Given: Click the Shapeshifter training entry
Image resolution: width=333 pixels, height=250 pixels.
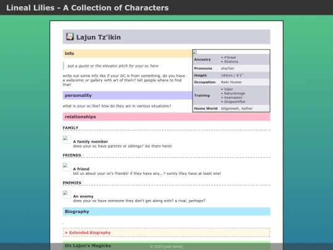Looking at the screenshot, I should tap(235, 102).
